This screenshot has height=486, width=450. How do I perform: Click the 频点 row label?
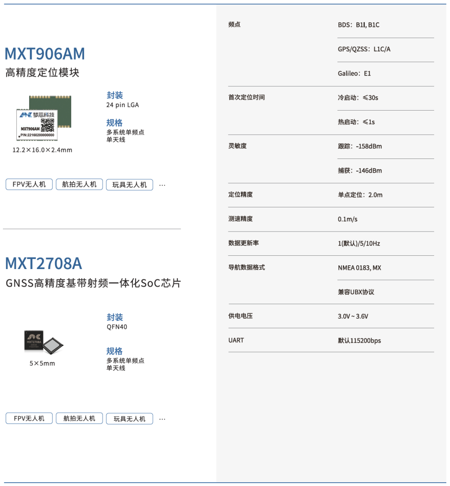click(234, 25)
